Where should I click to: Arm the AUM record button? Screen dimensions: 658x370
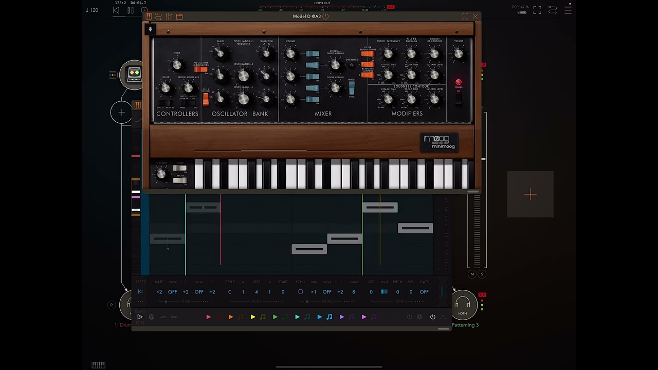(144, 10)
